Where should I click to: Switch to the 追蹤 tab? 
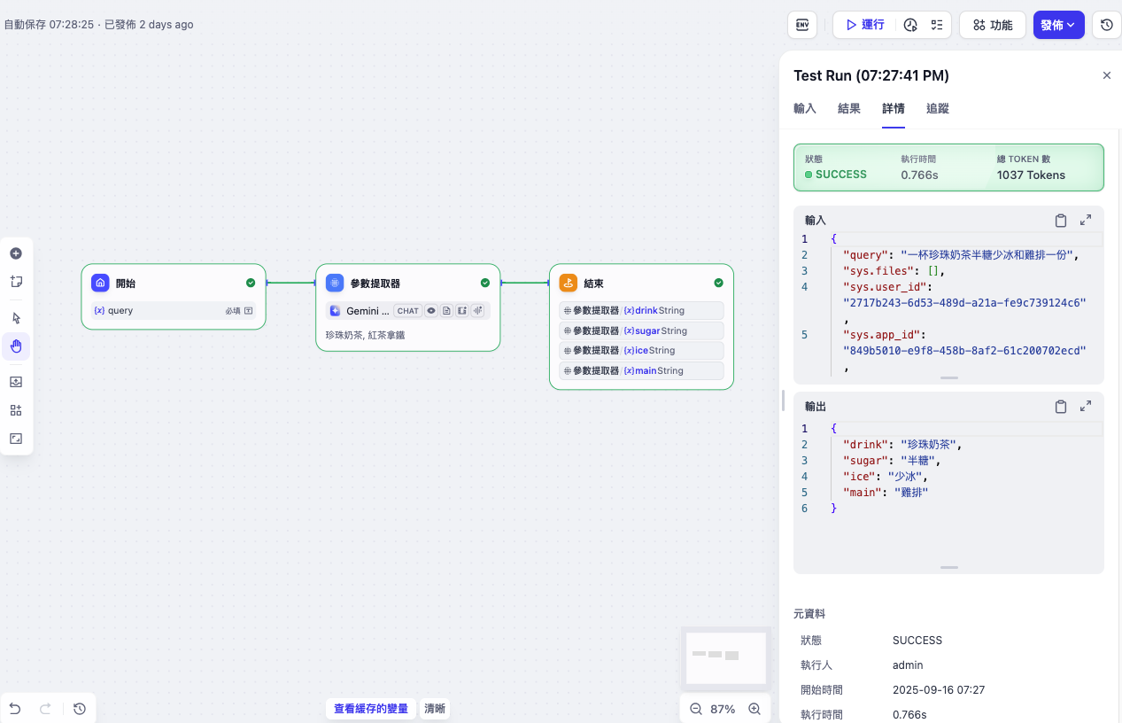pos(937,108)
